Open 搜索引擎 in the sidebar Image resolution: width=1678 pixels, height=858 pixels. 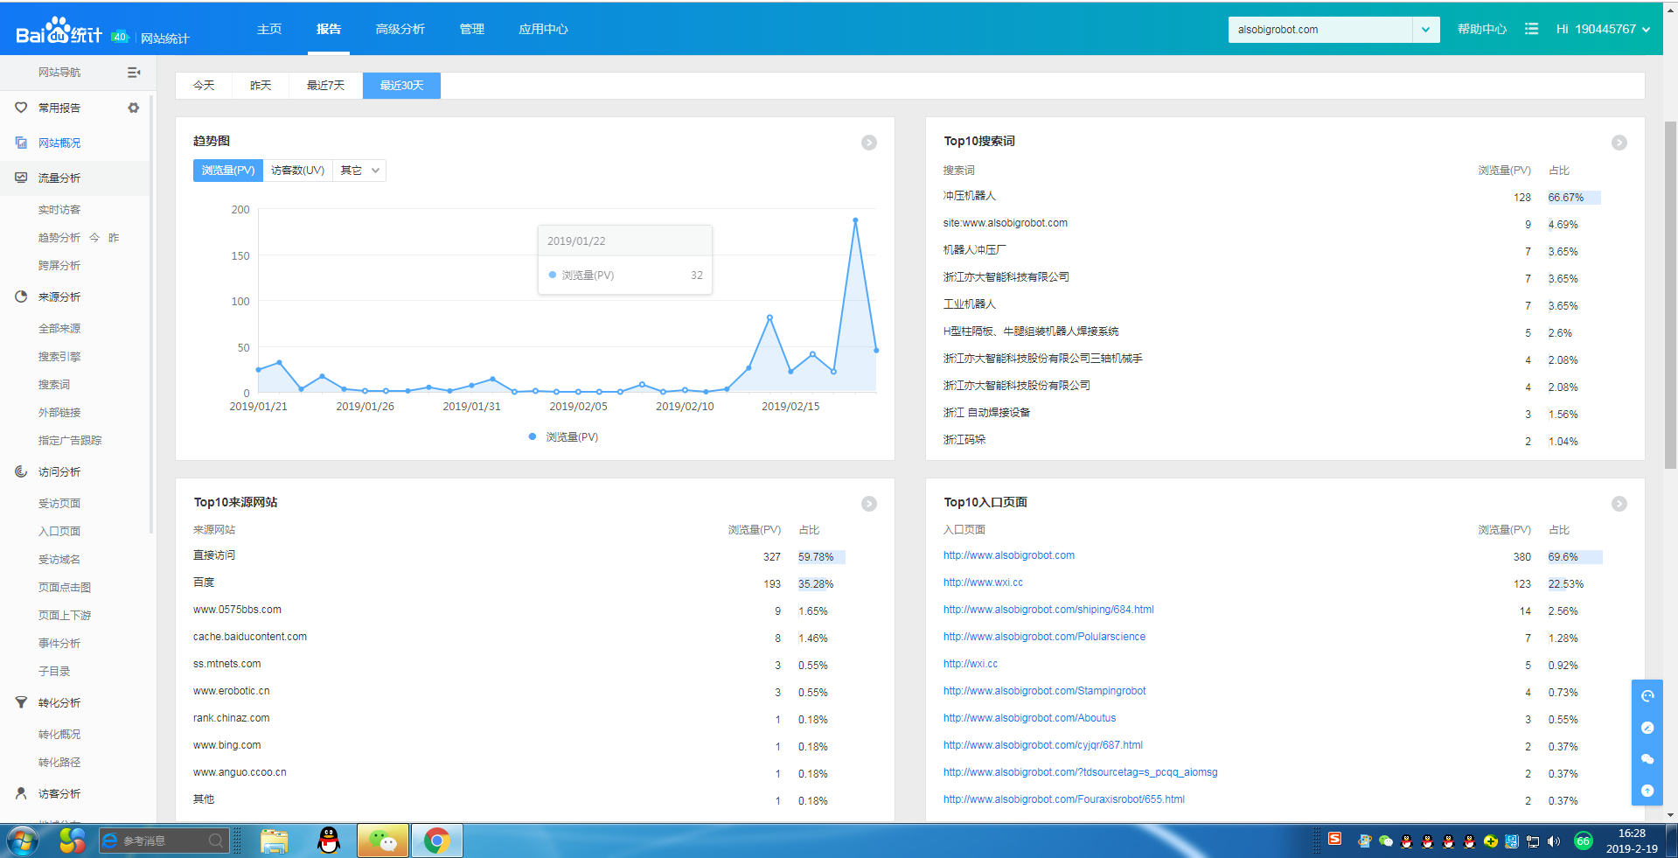(59, 357)
